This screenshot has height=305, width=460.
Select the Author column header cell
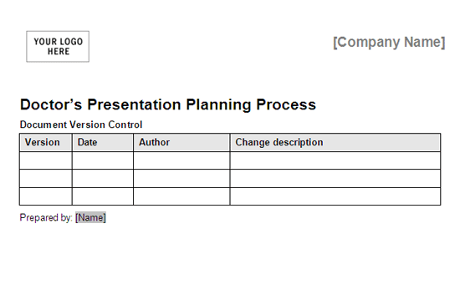click(x=181, y=142)
